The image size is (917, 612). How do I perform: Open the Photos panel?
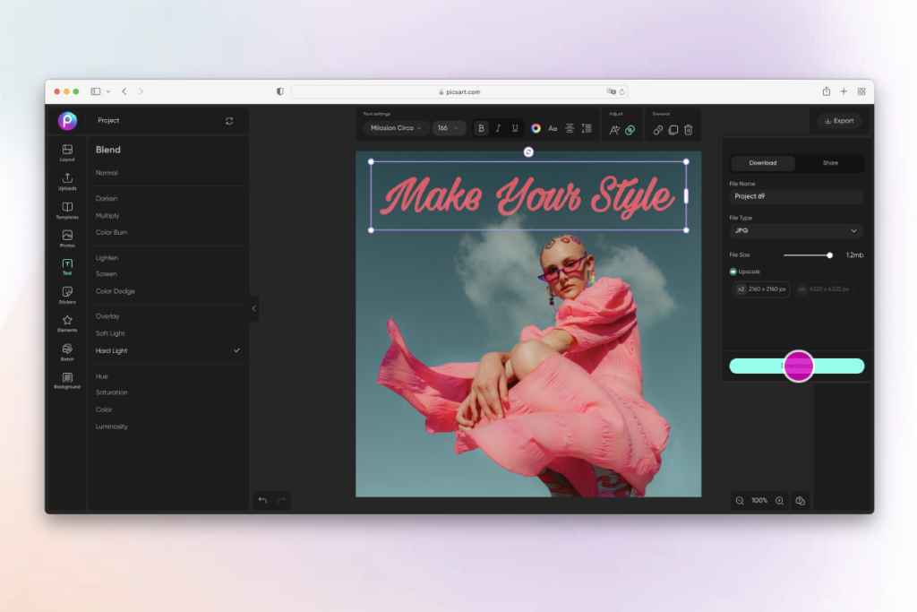tap(66, 237)
